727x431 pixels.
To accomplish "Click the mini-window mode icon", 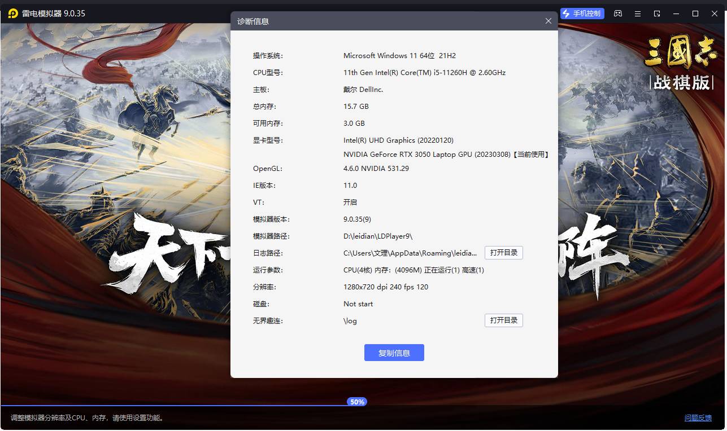I will [657, 14].
